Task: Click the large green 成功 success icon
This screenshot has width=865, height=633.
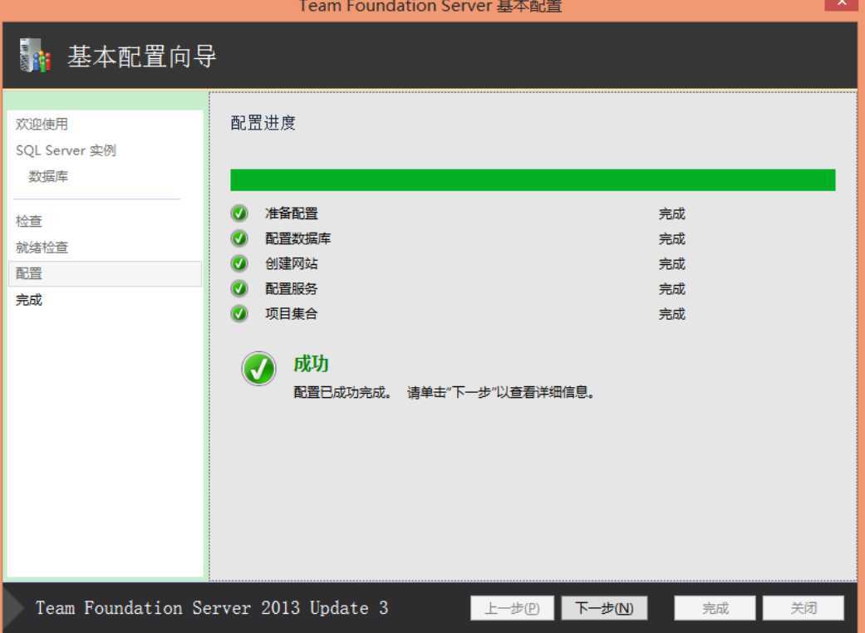Action: pyautogui.click(x=258, y=366)
